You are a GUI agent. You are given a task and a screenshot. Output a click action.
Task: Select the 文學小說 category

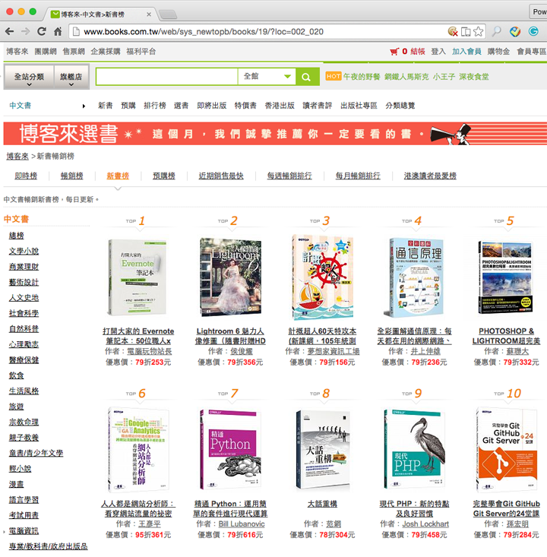tap(24, 252)
